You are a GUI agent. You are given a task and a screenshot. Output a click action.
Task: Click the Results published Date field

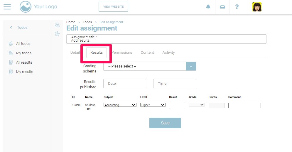[124, 84]
